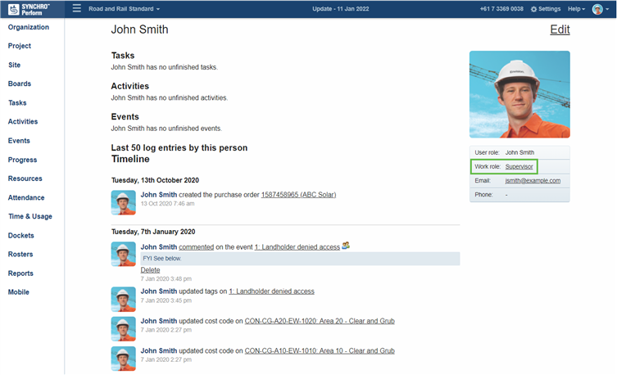617x375 pixels.
Task: Open the hamburger navigation menu
Action: (x=77, y=8)
